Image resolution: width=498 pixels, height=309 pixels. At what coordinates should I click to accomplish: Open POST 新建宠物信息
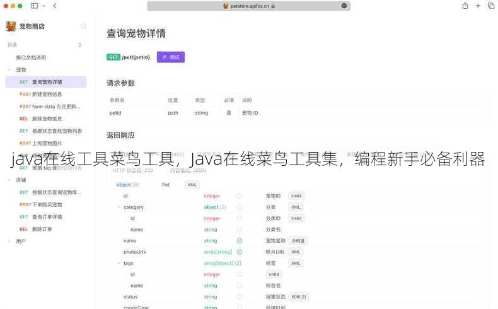pyautogui.click(x=46, y=95)
